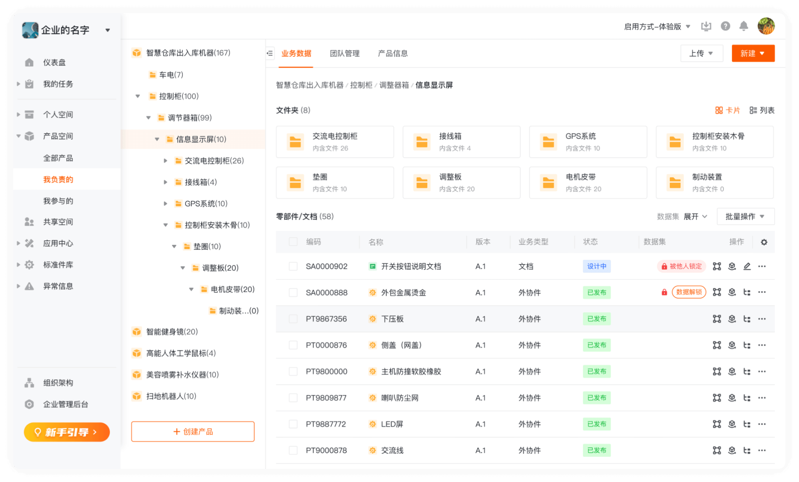Click the download icon in top bar
The image size is (799, 482).
pyautogui.click(x=706, y=26)
